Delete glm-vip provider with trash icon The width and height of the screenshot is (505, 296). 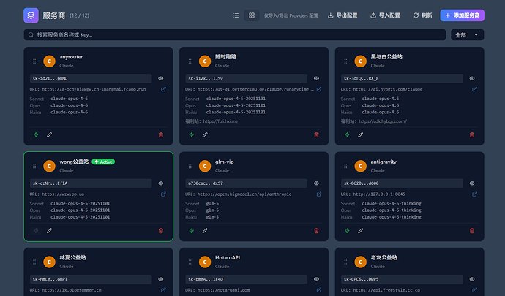pos(316,231)
